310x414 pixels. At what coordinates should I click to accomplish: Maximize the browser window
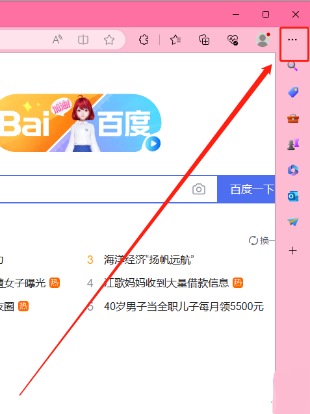tap(266, 14)
